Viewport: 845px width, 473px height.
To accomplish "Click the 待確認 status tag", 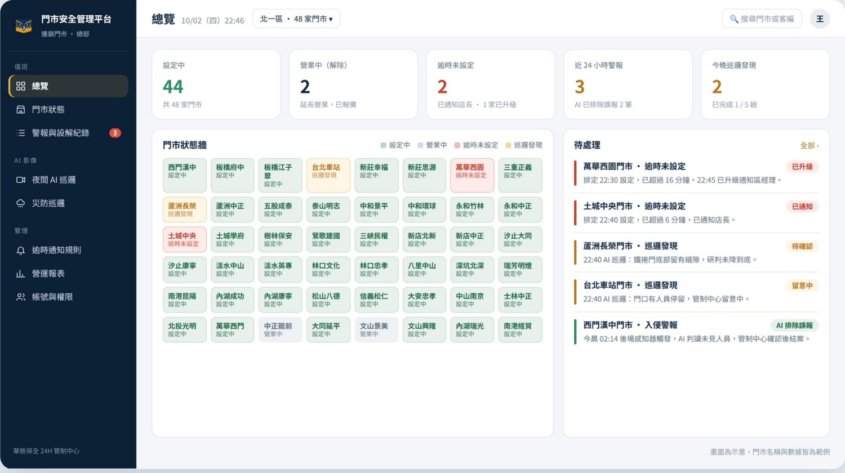I will (x=802, y=246).
